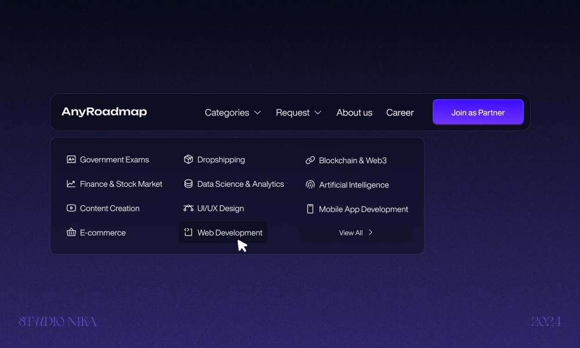
Task: Go to the About us page
Action: pos(354,113)
